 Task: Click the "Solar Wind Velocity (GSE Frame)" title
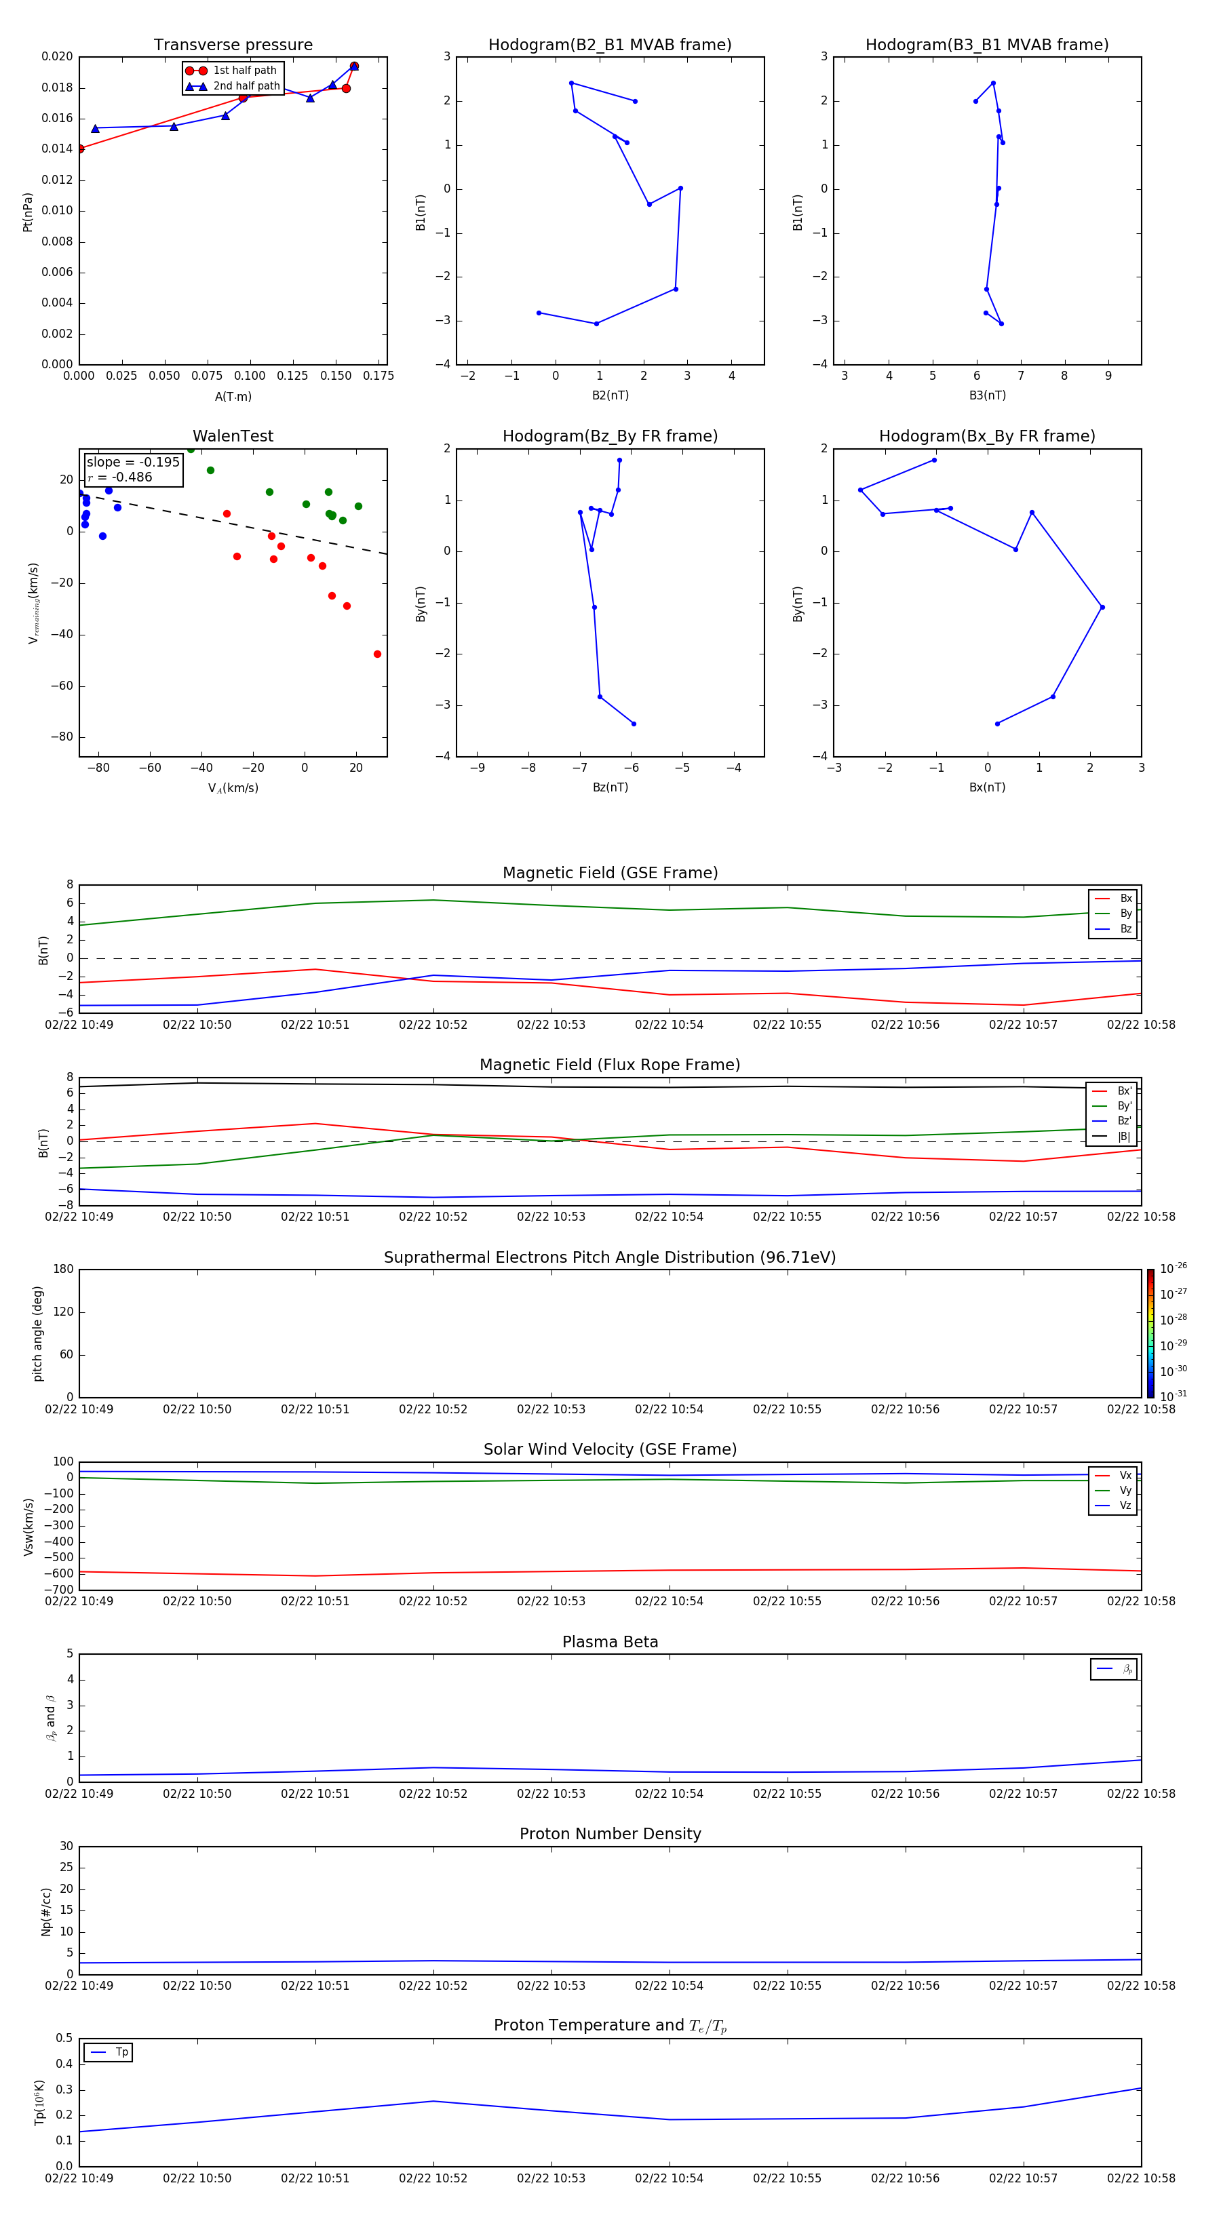(610, 1450)
